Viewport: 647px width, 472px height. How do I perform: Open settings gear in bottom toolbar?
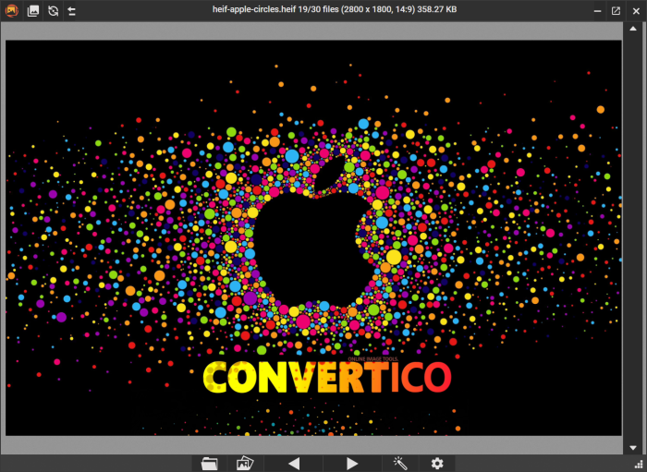[437, 464]
